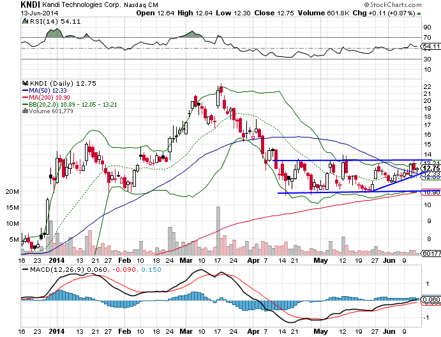Click the Nasdaq CM exchange label

click(x=141, y=5)
